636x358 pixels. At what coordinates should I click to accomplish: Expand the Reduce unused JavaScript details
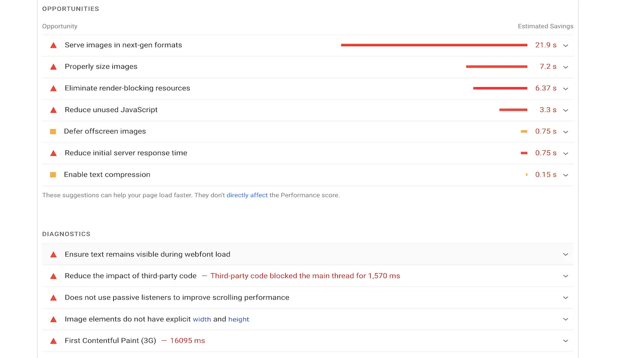[x=565, y=110]
